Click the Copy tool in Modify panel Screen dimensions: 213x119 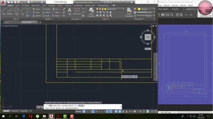36,13
